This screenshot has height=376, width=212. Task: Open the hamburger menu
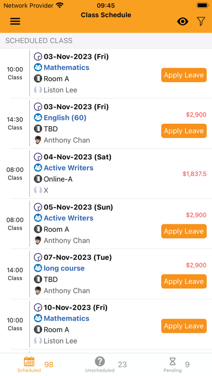pyautogui.click(x=15, y=22)
